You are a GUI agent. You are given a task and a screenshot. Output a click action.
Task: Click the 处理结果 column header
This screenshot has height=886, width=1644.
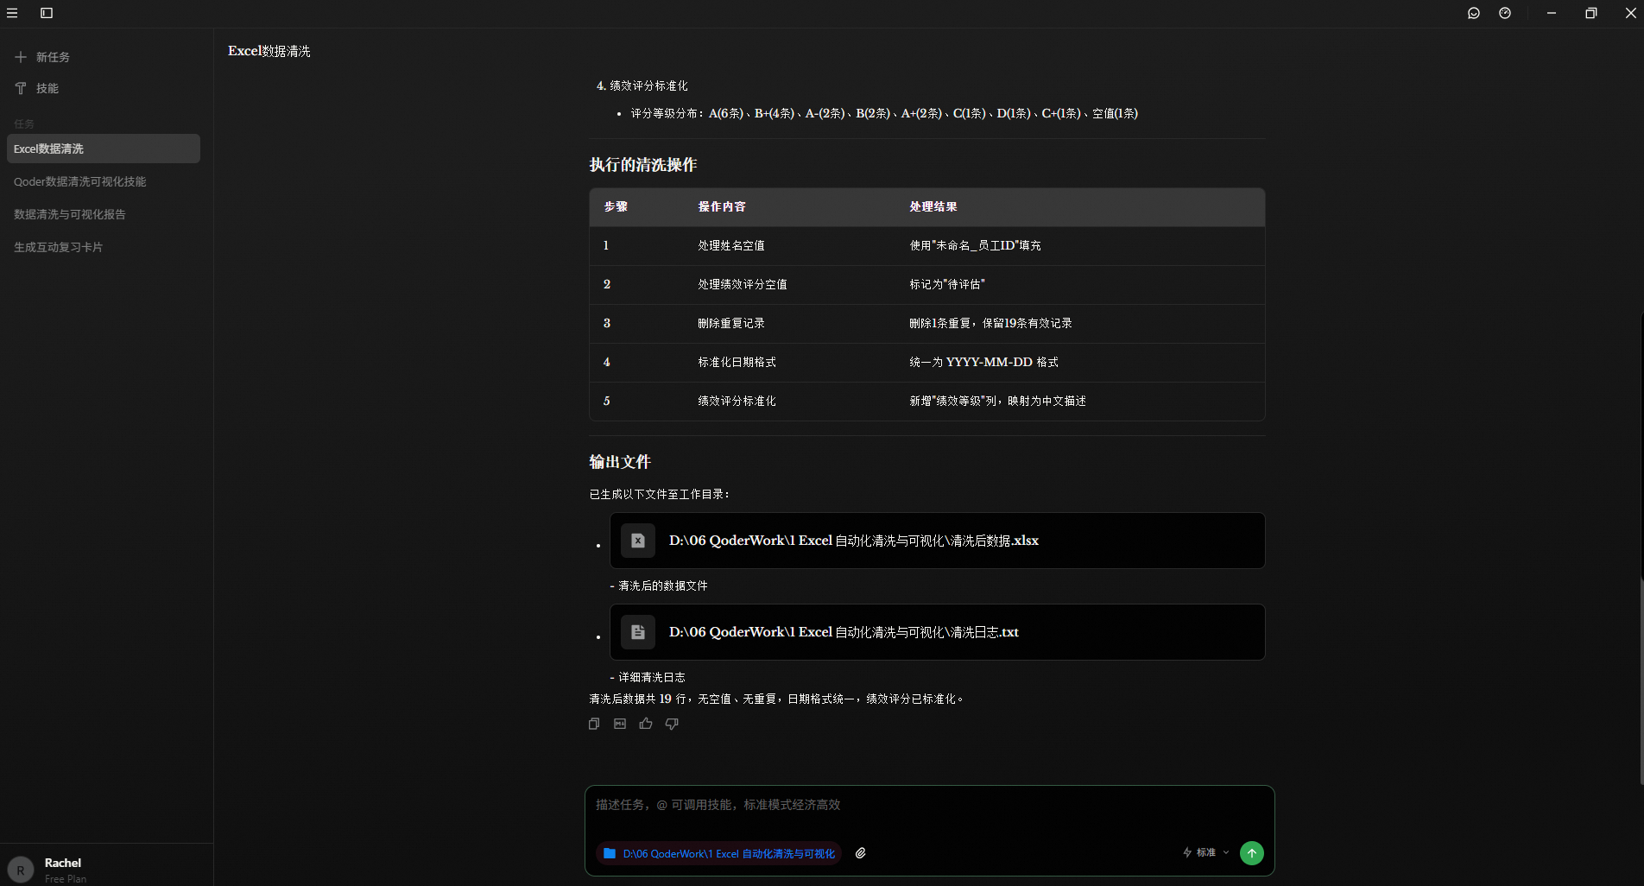(x=933, y=207)
